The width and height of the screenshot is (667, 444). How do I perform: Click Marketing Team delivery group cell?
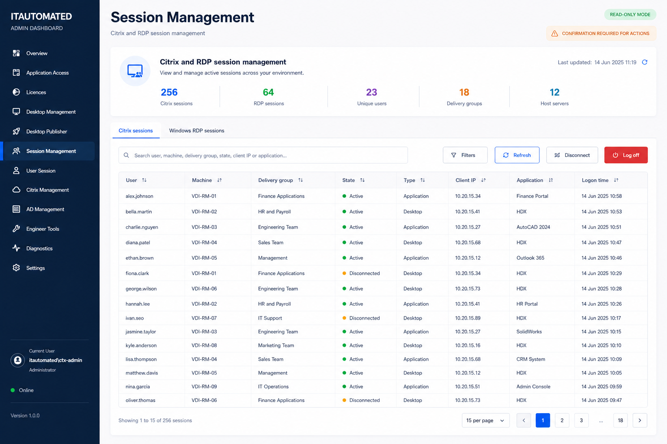click(276, 346)
